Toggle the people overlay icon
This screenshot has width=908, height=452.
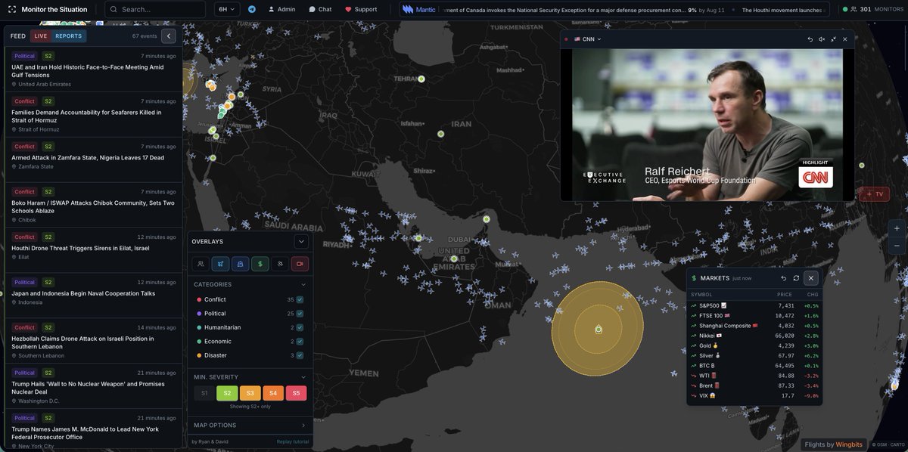point(201,264)
